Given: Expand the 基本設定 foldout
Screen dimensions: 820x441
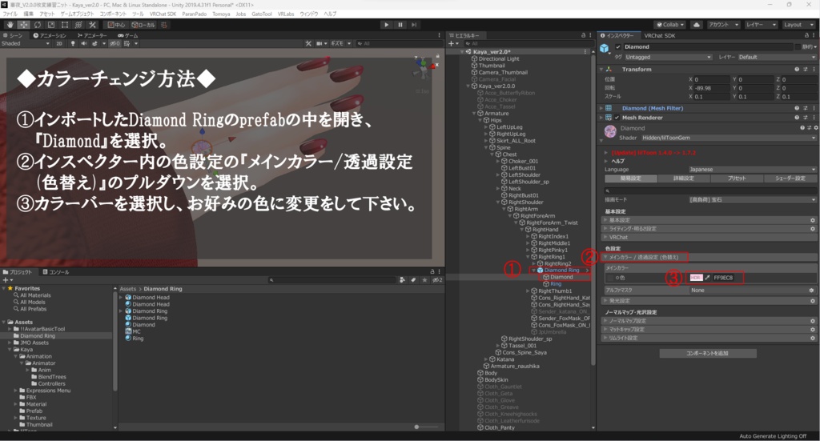Looking at the screenshot, I should (709, 221).
